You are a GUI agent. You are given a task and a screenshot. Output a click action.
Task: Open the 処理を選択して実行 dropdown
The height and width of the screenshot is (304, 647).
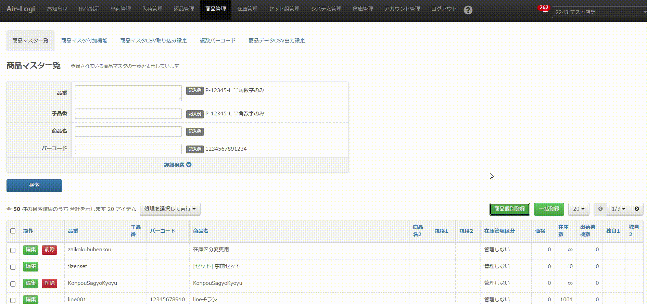(170, 209)
